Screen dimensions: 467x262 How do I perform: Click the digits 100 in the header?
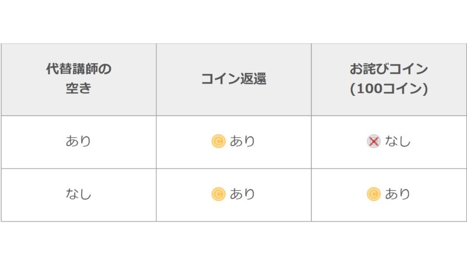pos(369,89)
